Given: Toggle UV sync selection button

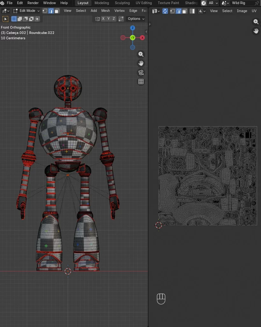Looking at the screenshot, I should (x=165, y=11).
